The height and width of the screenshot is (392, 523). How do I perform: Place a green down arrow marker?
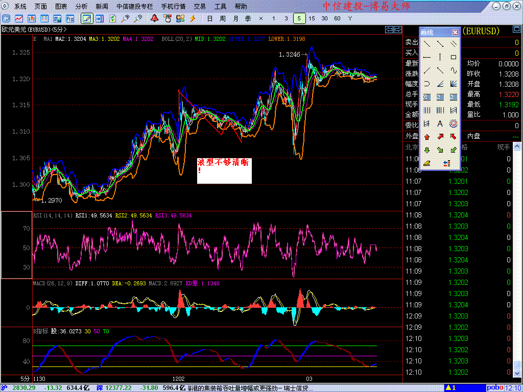[427, 150]
